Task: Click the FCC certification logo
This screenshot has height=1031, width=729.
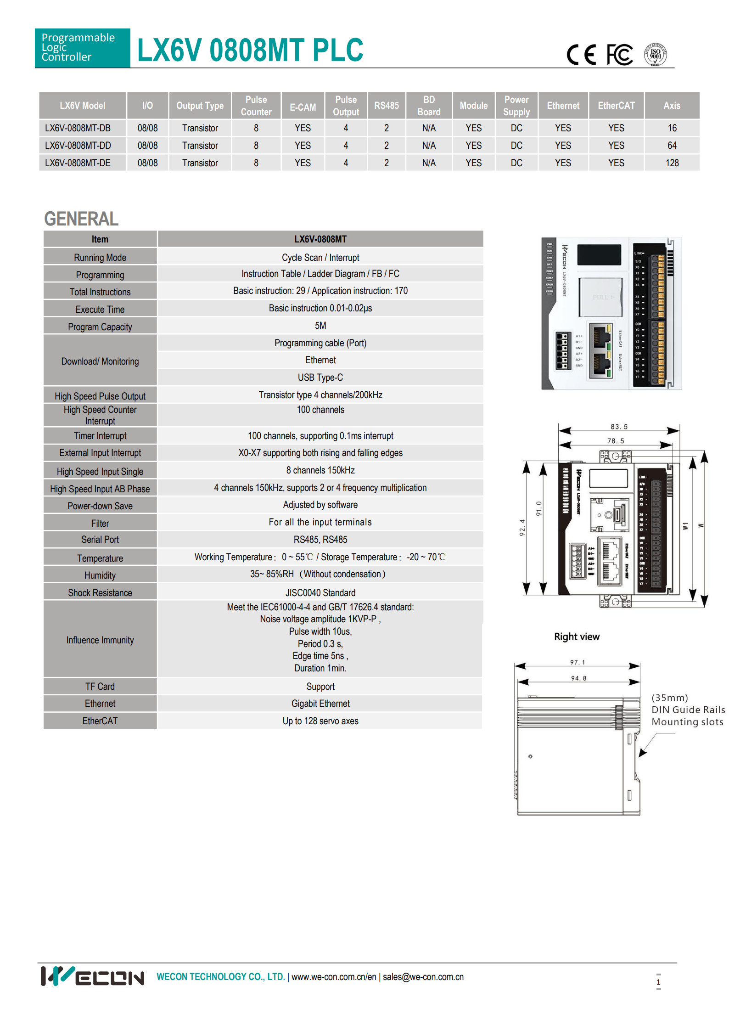Action: 620,55
